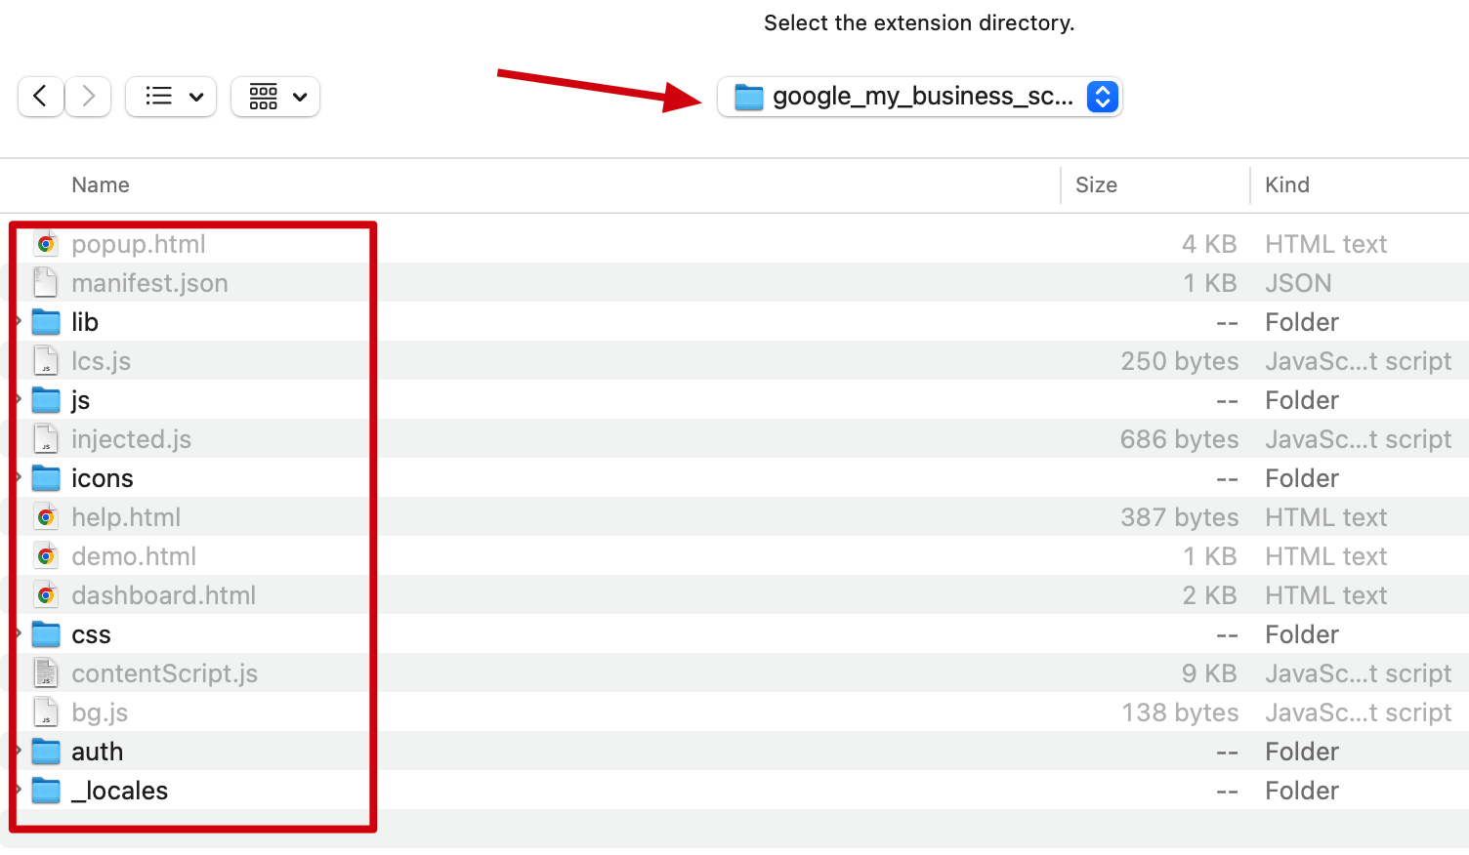Open the grouping options dropdown
This screenshot has width=1469, height=855.
pos(275,97)
